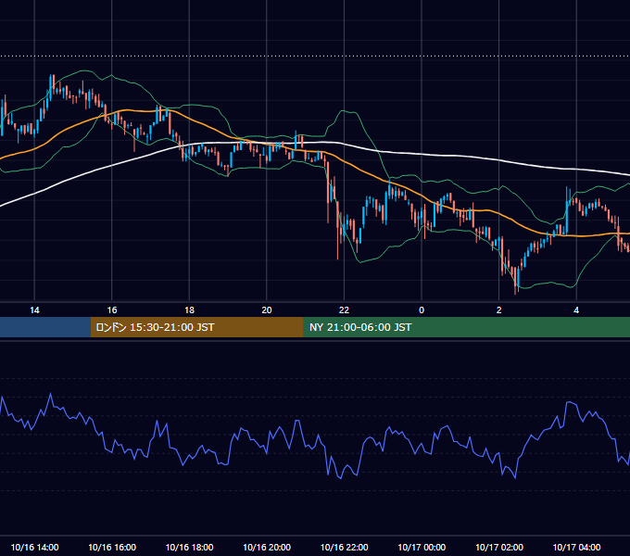Image resolution: width=630 pixels, height=556 pixels.
Task: Click the blue session bar before London
Action: [45, 327]
